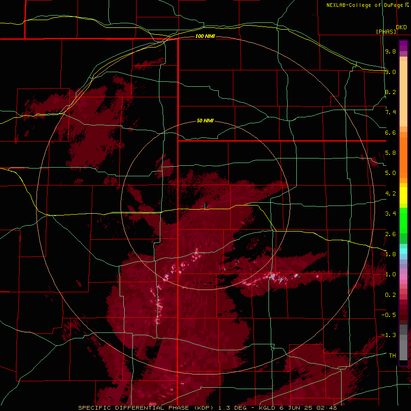Pick the cyan segment of the color bar

coord(403,251)
